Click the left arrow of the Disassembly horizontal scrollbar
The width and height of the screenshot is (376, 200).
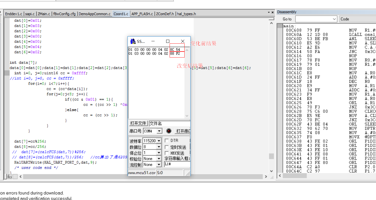pyautogui.click(x=280, y=176)
